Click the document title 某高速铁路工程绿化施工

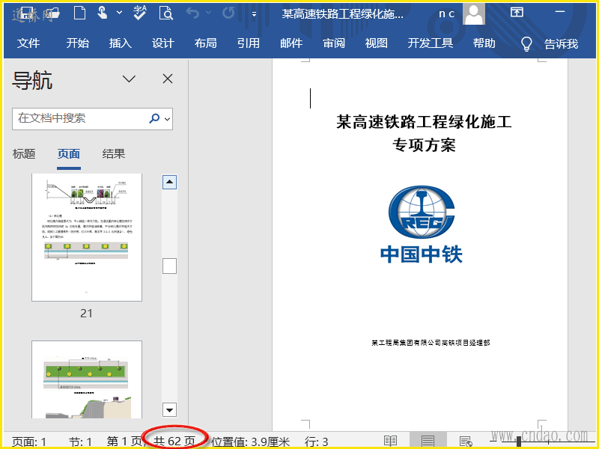coord(424,122)
